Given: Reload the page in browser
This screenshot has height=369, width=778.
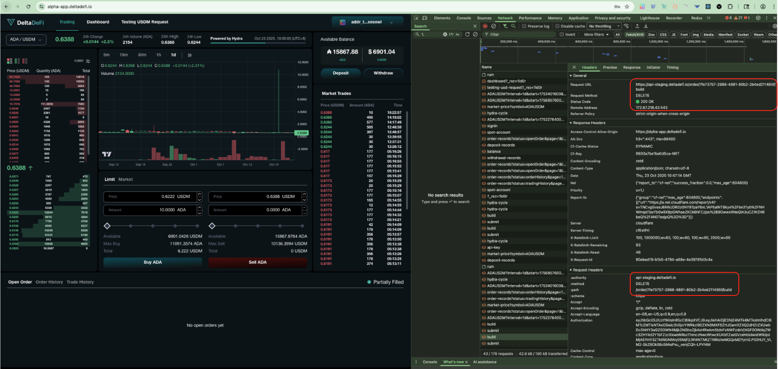Looking at the screenshot, I should [28, 7].
